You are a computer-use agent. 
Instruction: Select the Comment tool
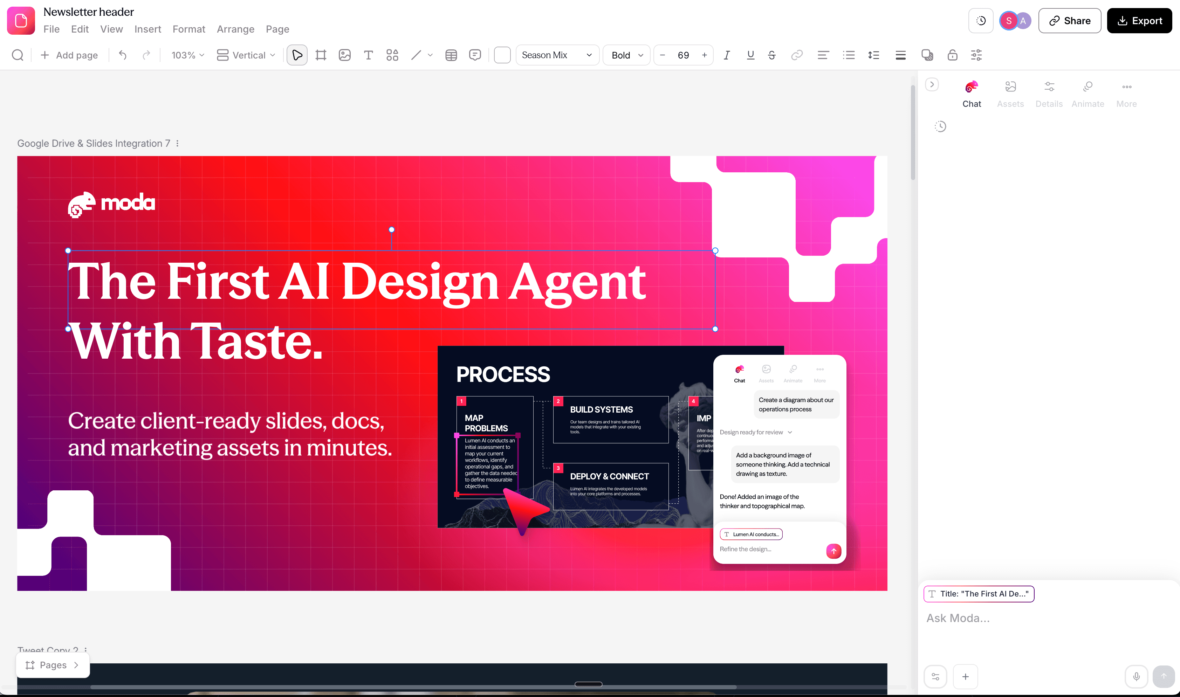pyautogui.click(x=475, y=55)
